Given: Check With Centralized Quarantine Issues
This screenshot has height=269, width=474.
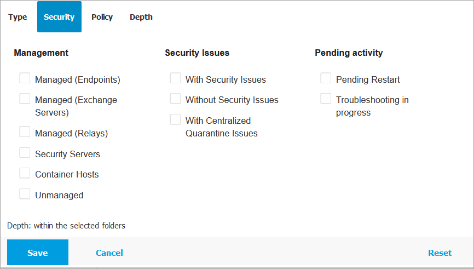Looking at the screenshot, I should pyautogui.click(x=175, y=119).
